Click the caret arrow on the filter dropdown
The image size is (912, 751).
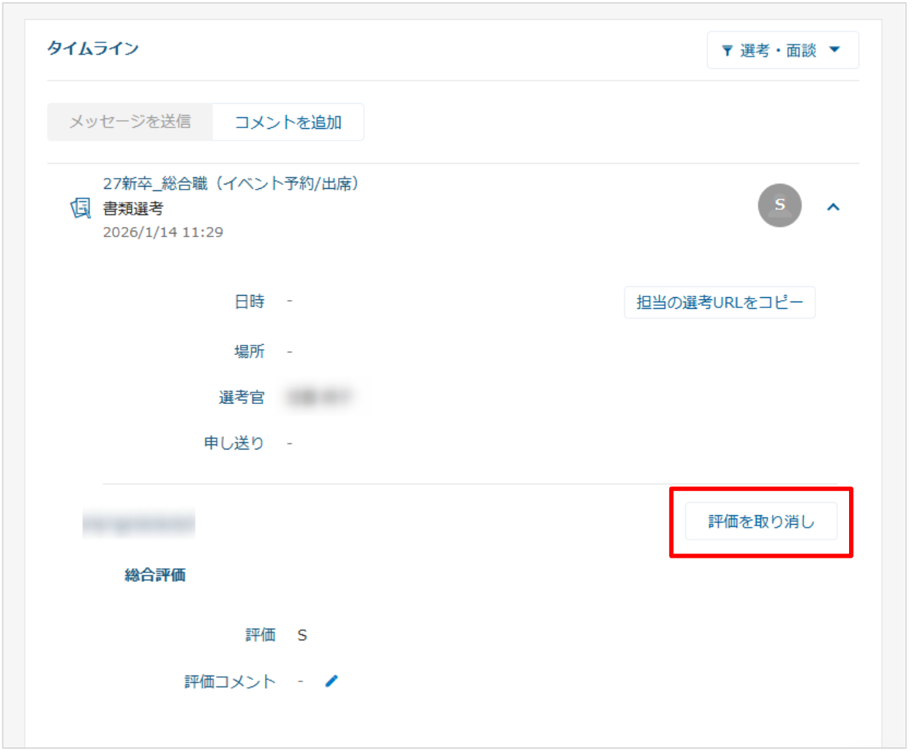(834, 50)
